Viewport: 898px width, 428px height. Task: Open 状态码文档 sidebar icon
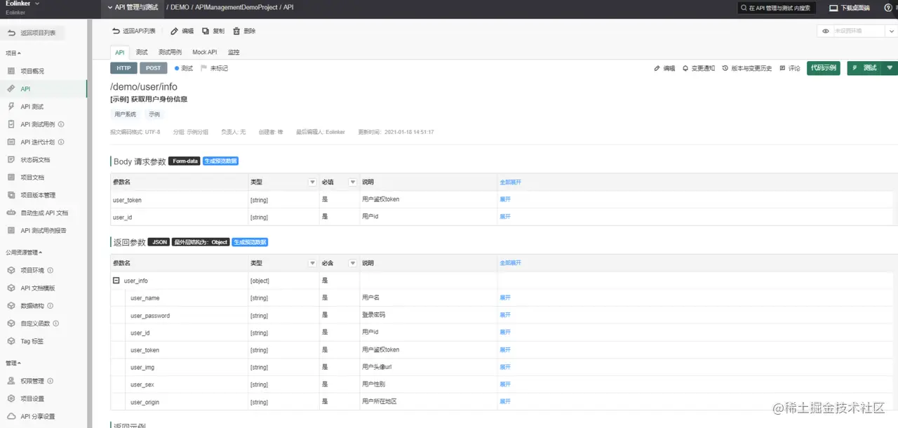tap(11, 159)
